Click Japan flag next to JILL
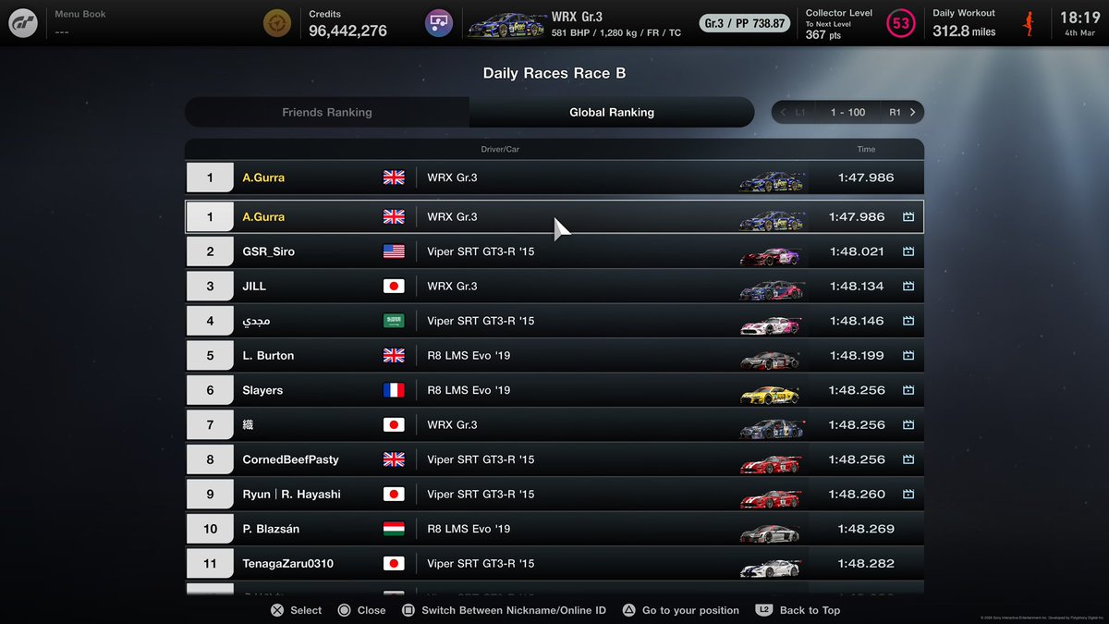 click(394, 287)
